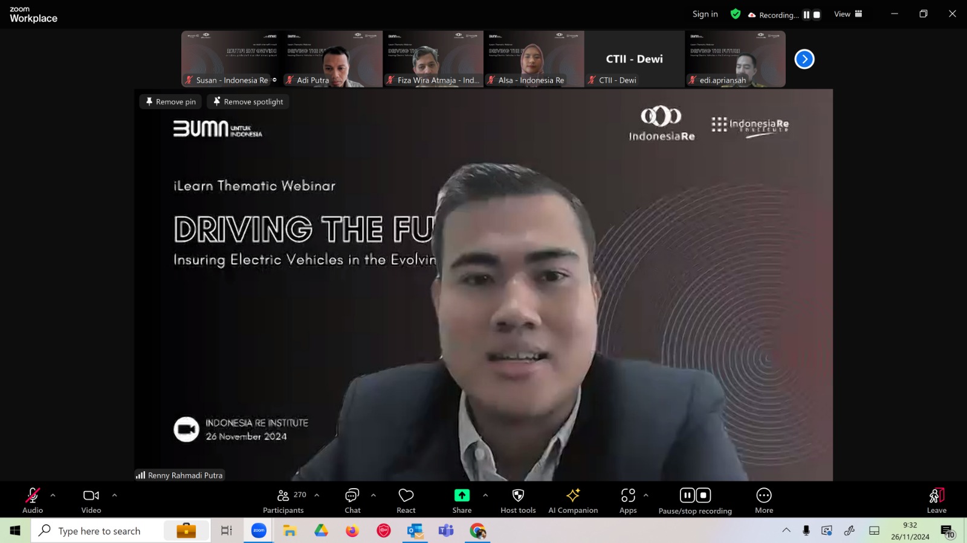Open File Explorer from taskbar
This screenshot has width=967, height=543.
click(x=290, y=531)
